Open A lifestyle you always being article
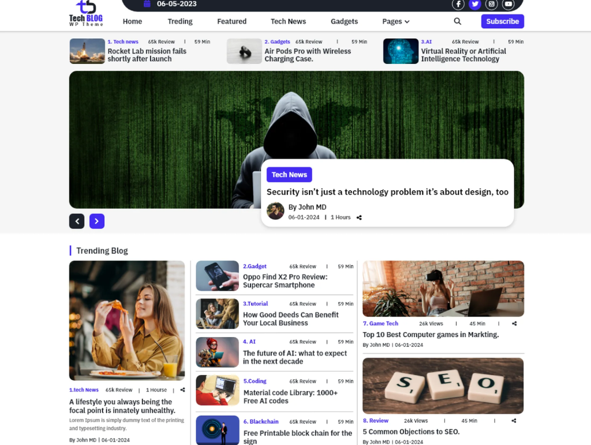This screenshot has height=445, width=591. [x=122, y=406]
